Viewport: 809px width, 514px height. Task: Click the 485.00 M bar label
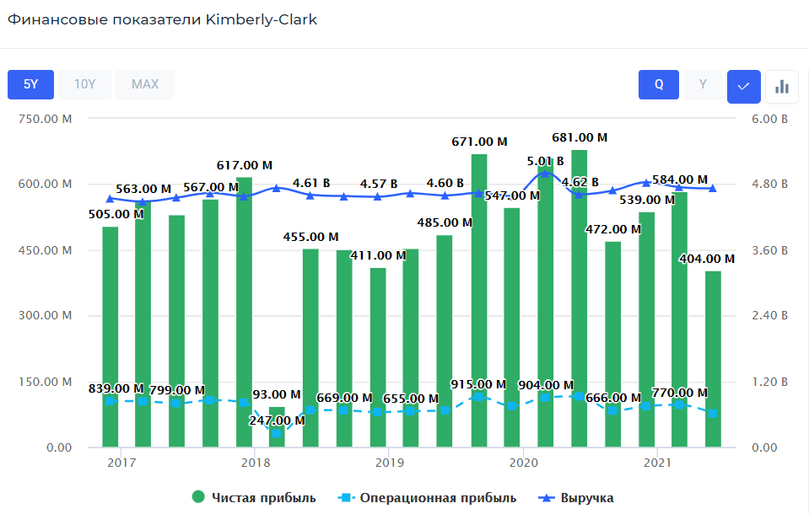445,222
